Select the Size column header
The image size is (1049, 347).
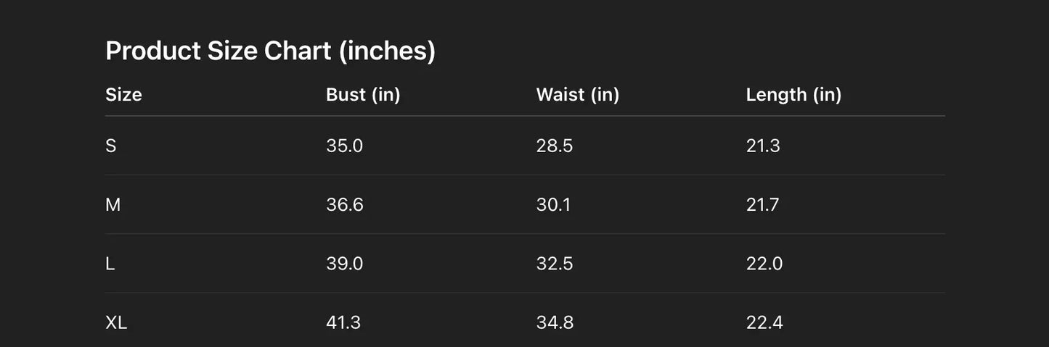[123, 95]
